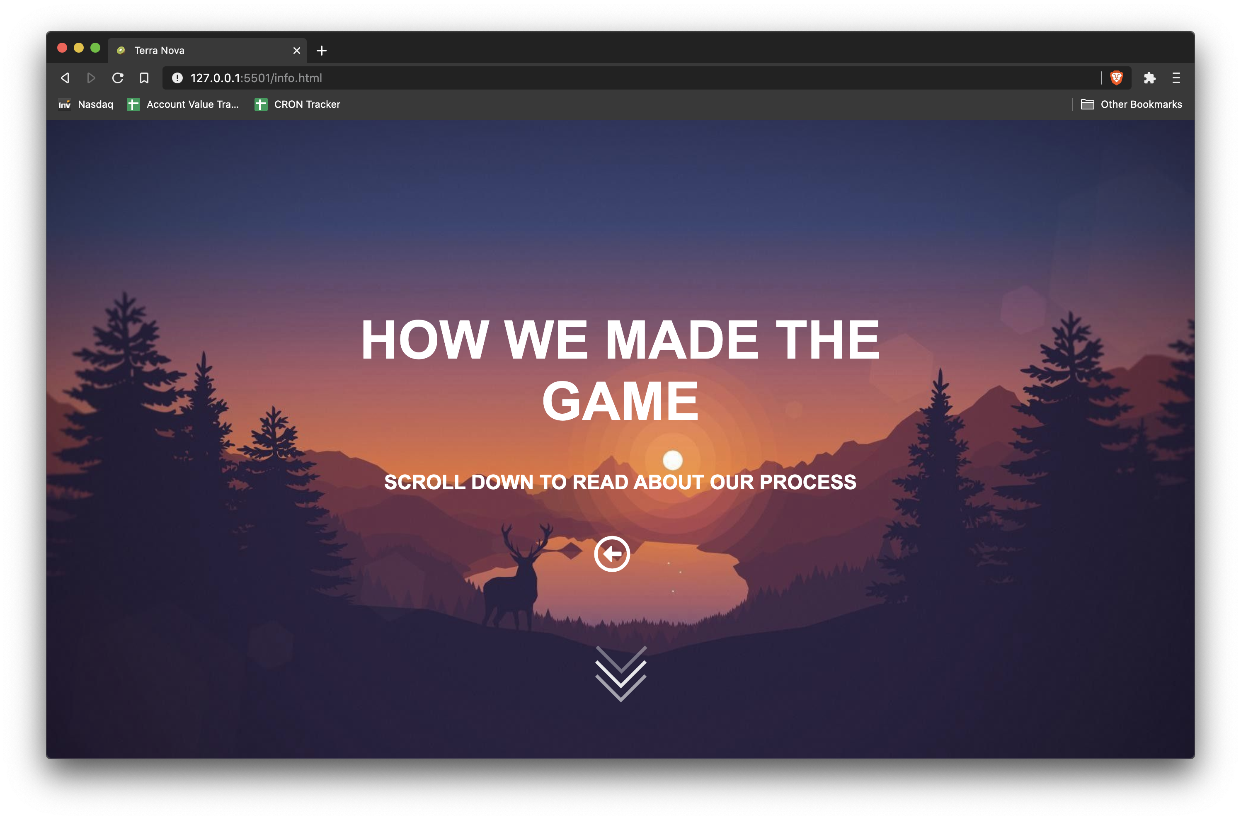1241x820 pixels.
Task: Click the green fullscreen window button
Action: [x=95, y=48]
